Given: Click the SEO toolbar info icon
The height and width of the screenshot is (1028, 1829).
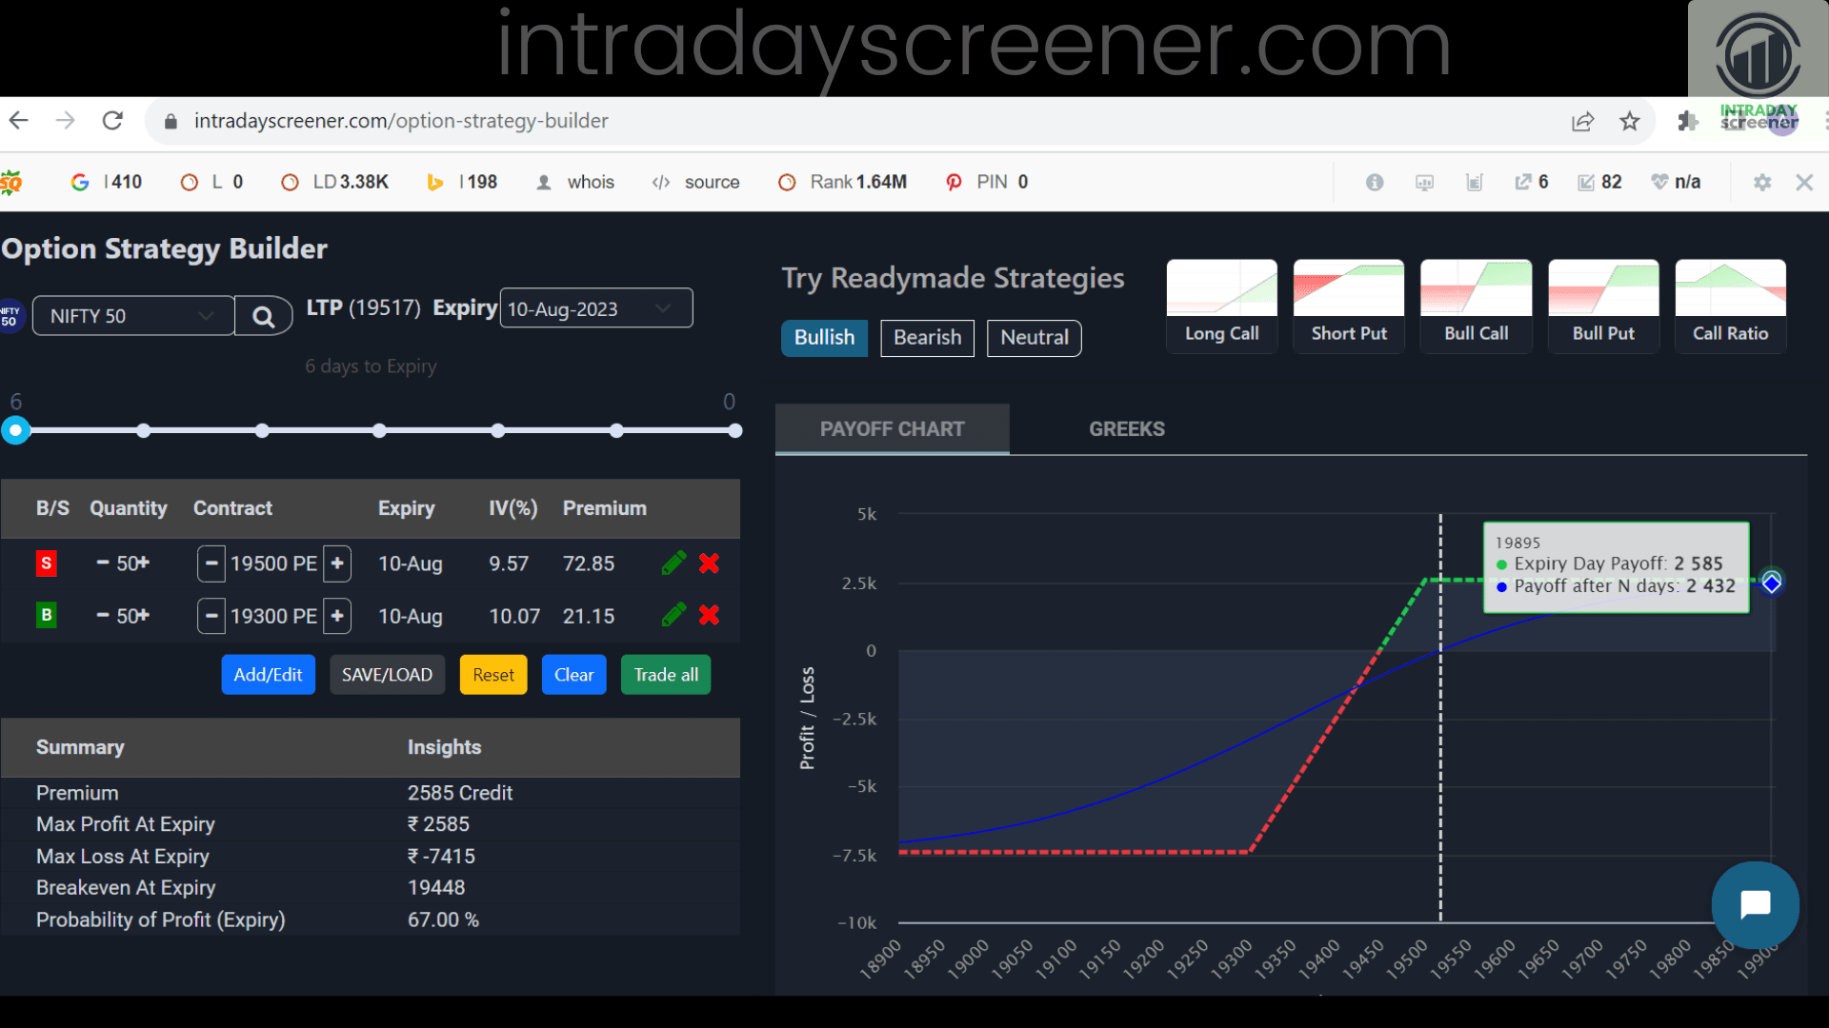Looking at the screenshot, I should click(x=1374, y=182).
